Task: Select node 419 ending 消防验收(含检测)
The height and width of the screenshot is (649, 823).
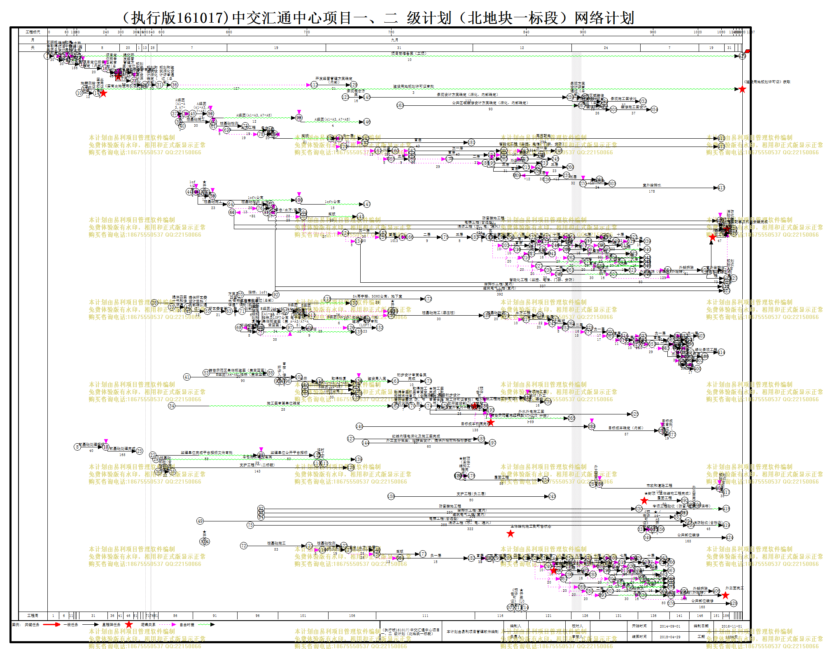Action: [x=726, y=525]
